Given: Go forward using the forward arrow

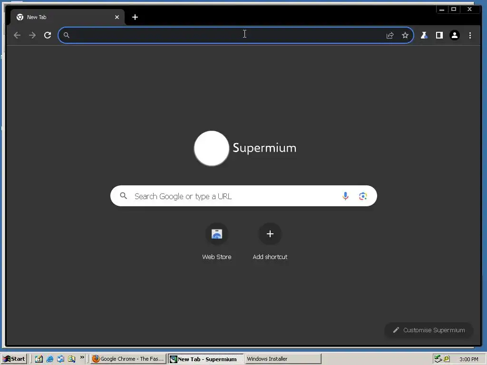Looking at the screenshot, I should pos(32,35).
